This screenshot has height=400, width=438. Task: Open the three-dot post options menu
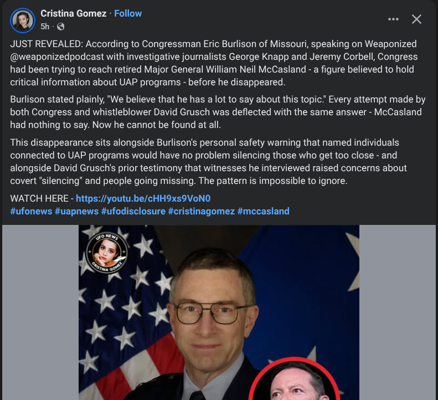pyautogui.click(x=393, y=19)
